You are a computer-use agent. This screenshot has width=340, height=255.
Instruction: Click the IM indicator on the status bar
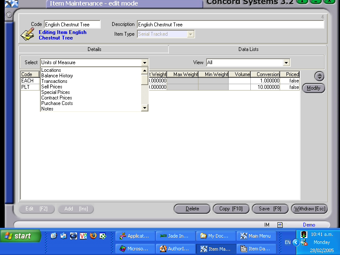[266, 225]
